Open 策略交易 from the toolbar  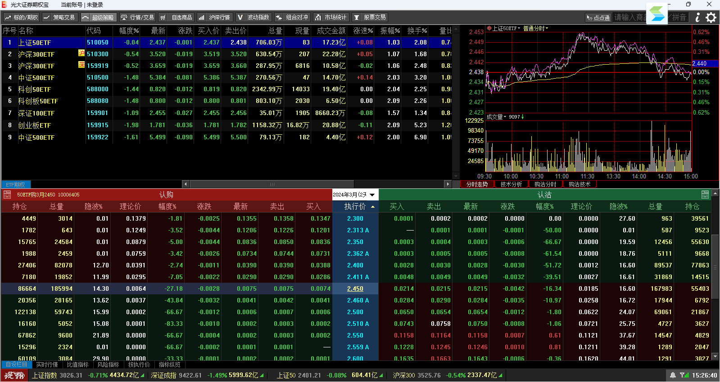point(59,18)
